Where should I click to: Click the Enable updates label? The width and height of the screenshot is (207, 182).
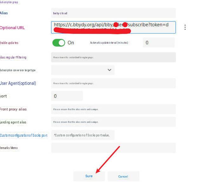[9, 43]
